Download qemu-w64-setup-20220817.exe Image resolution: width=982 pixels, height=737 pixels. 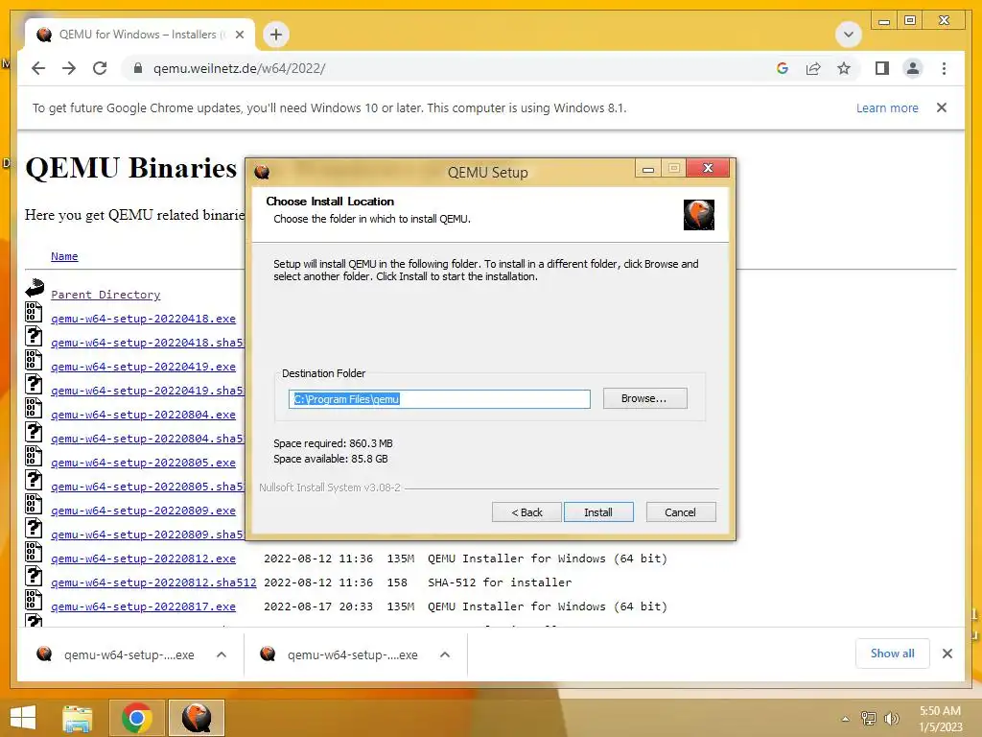point(144,606)
